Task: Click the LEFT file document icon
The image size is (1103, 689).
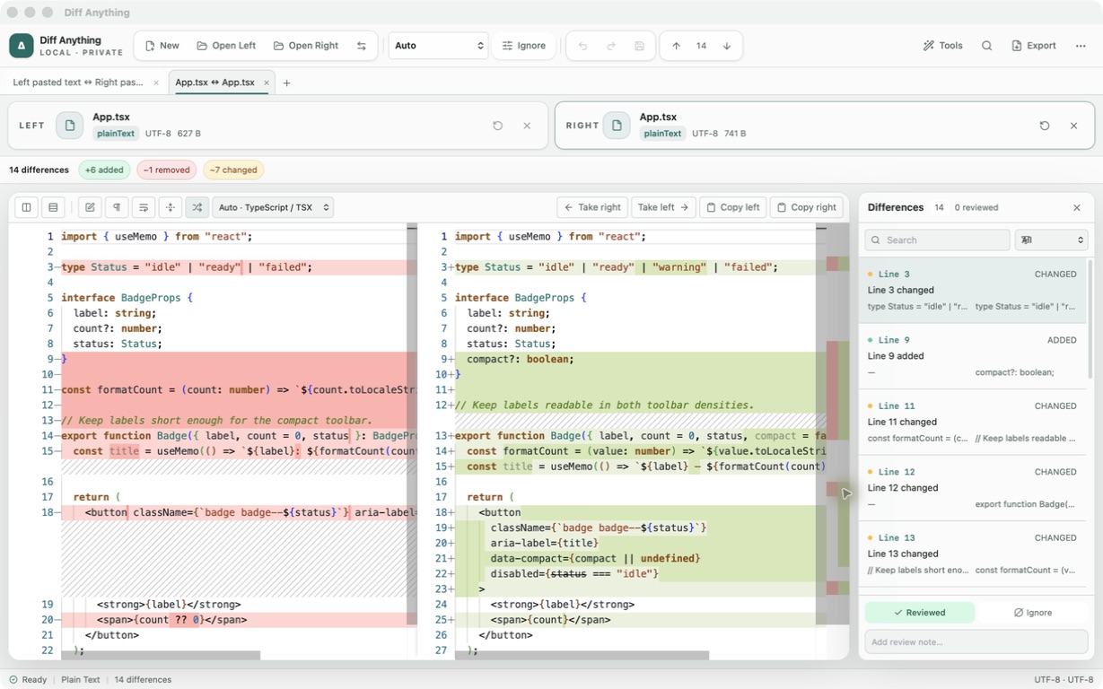Action: tap(70, 126)
